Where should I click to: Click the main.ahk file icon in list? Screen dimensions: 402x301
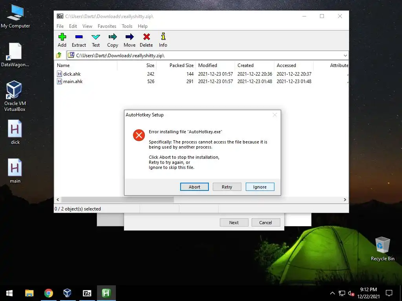coord(59,82)
